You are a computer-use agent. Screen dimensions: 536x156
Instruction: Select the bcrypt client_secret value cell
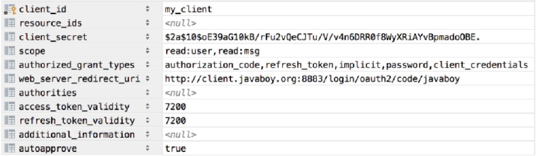348,37
